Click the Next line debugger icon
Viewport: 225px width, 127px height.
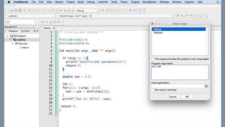coord(111,10)
